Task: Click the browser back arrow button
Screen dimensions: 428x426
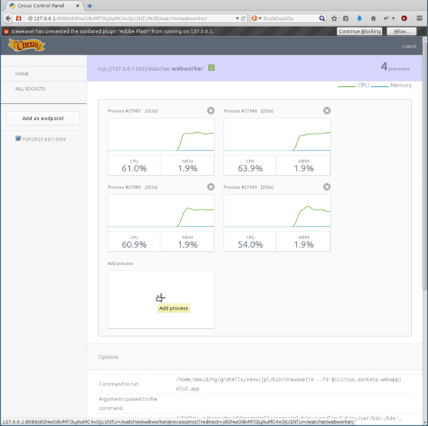Action: pos(9,18)
